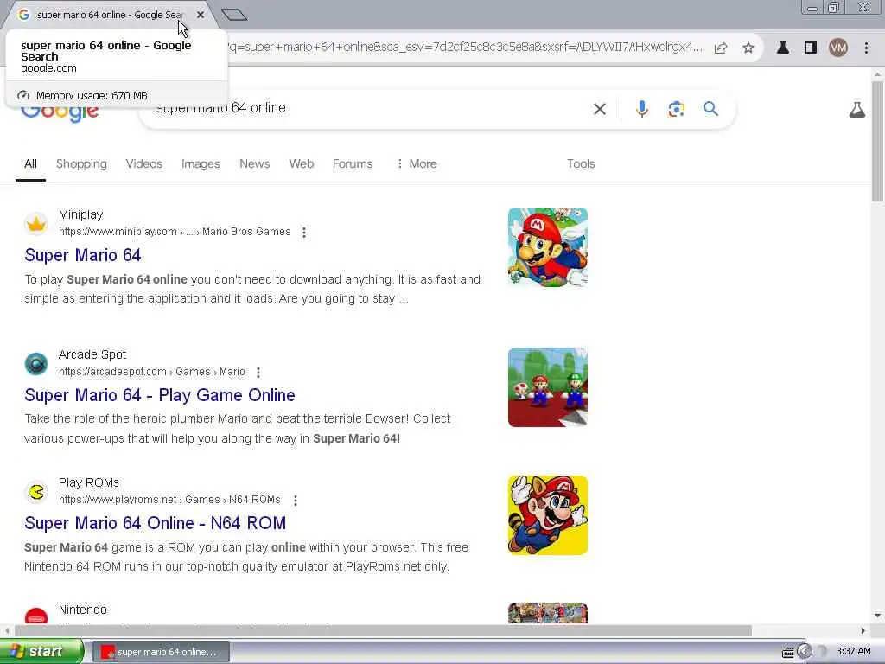Close the super mario 64 online tab
The image size is (885, 664).
pyautogui.click(x=201, y=15)
